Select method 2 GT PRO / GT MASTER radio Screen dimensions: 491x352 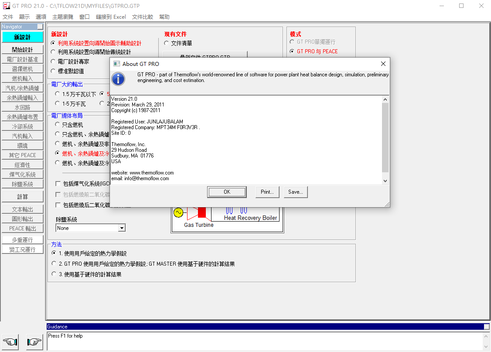(x=54, y=263)
